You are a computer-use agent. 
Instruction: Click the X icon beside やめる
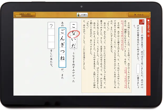coord(135,15)
